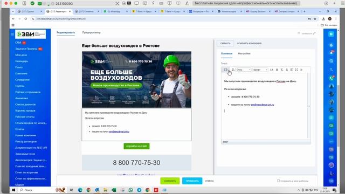Click the ЗВИ logo in sidebar
345x194 pixels.
tap(31, 34)
